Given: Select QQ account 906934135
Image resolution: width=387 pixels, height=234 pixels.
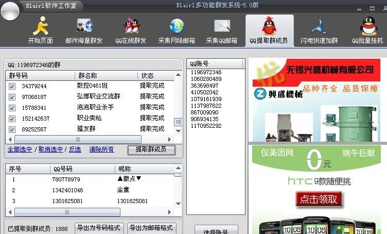Looking at the screenshot, I should [x=205, y=119].
